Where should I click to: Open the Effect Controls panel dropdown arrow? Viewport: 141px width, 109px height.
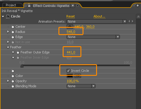[73, 5]
